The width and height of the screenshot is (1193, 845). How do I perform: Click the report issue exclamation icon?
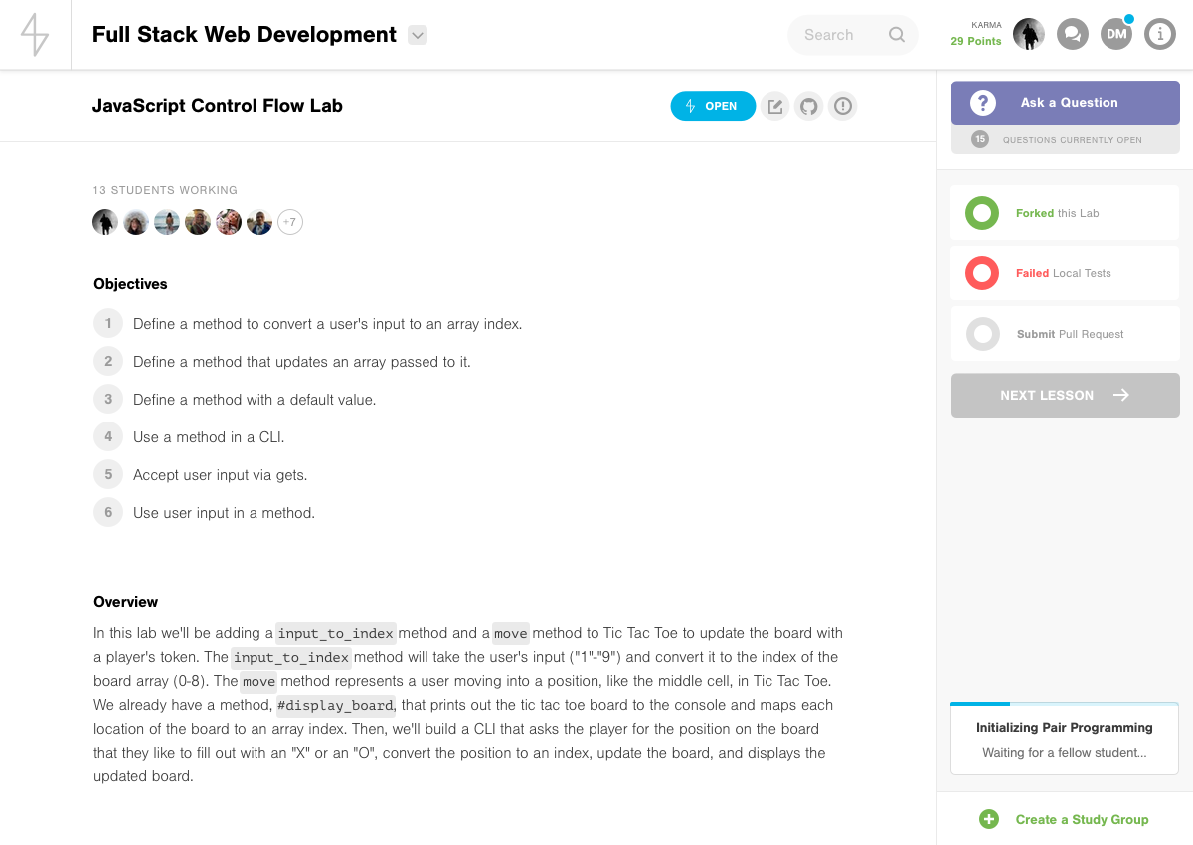(x=843, y=106)
